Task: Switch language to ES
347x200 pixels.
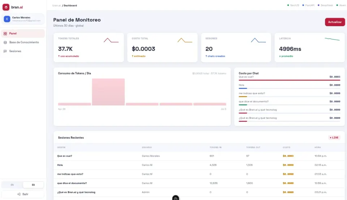Action: 33,185
